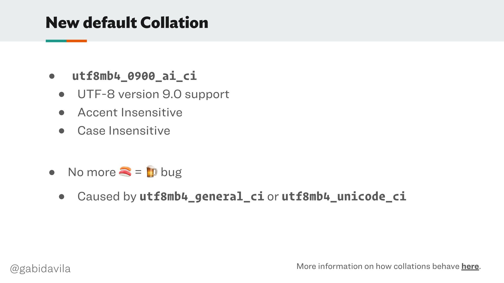
Task: Click the utf8mb4_0900_ai_ci code text
Action: click(134, 76)
